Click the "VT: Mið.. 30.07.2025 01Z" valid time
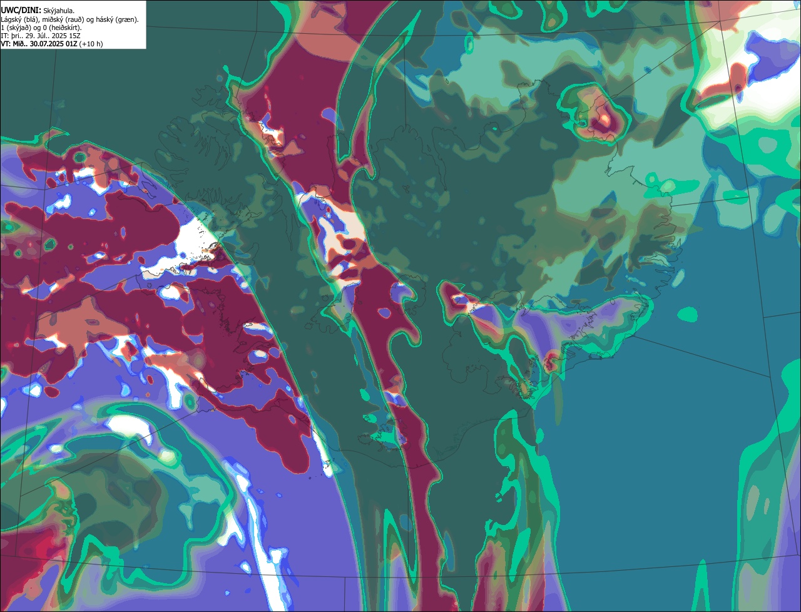The image size is (801, 612). click(x=39, y=44)
